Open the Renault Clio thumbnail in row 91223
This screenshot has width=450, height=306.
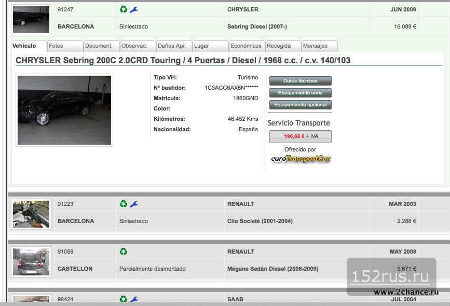click(x=31, y=214)
